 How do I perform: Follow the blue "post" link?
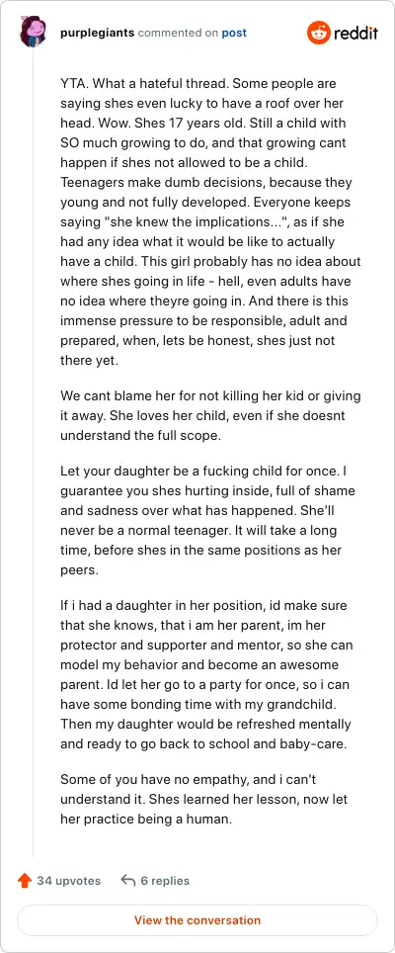pyautogui.click(x=234, y=33)
